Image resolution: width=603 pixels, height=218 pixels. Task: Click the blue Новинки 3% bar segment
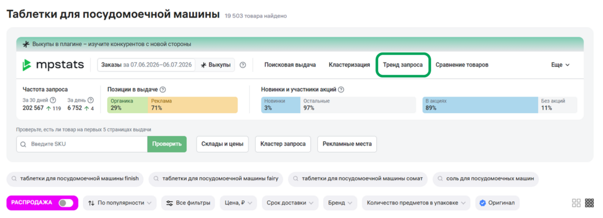coord(281,104)
